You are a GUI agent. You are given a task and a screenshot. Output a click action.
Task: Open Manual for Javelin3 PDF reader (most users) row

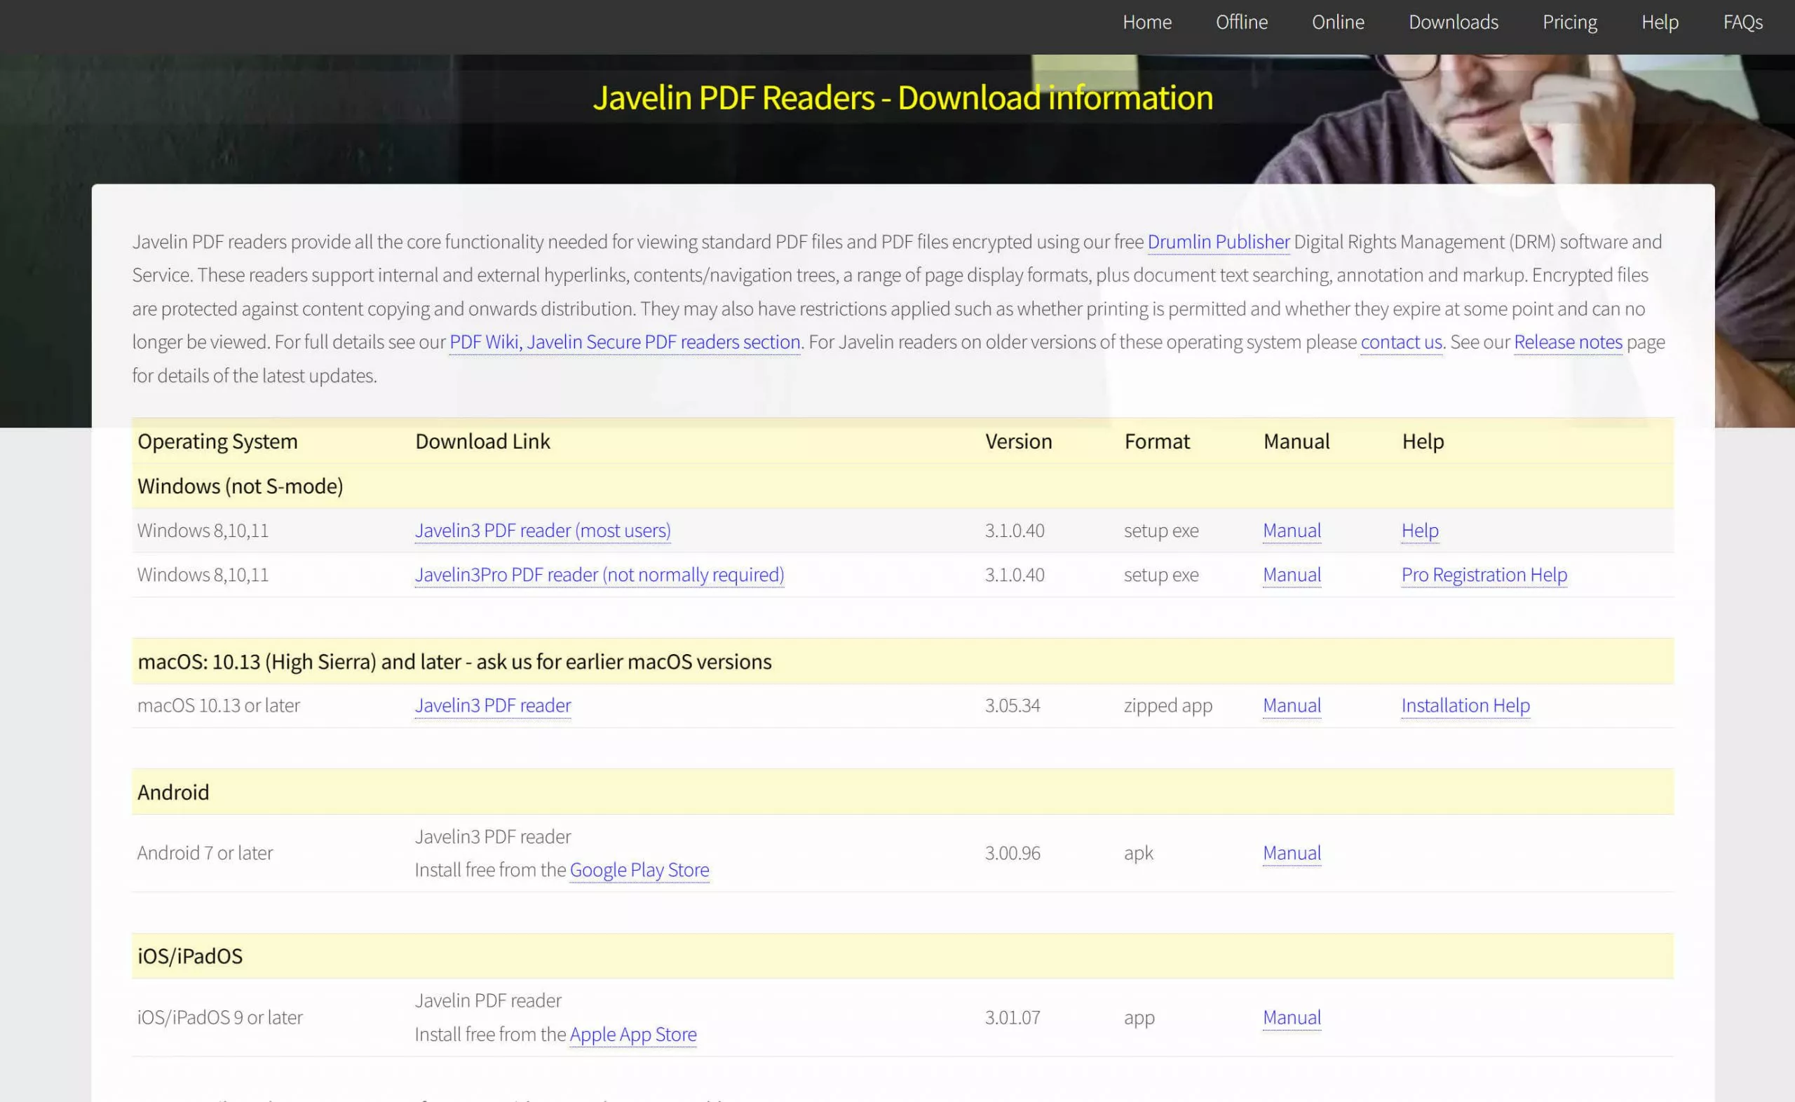(x=1292, y=531)
